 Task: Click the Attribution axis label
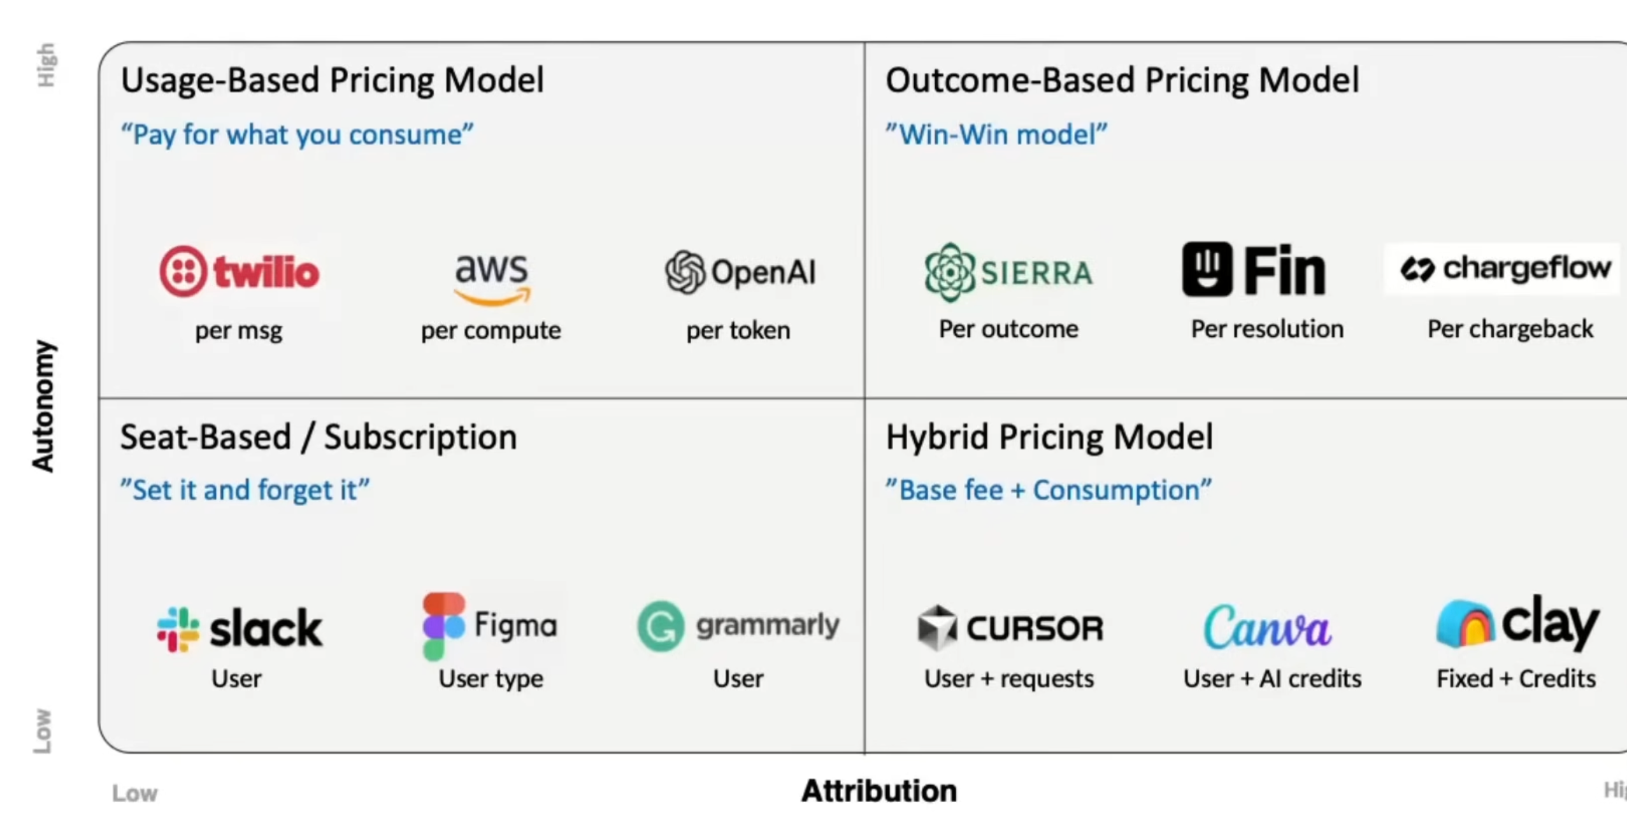click(879, 791)
